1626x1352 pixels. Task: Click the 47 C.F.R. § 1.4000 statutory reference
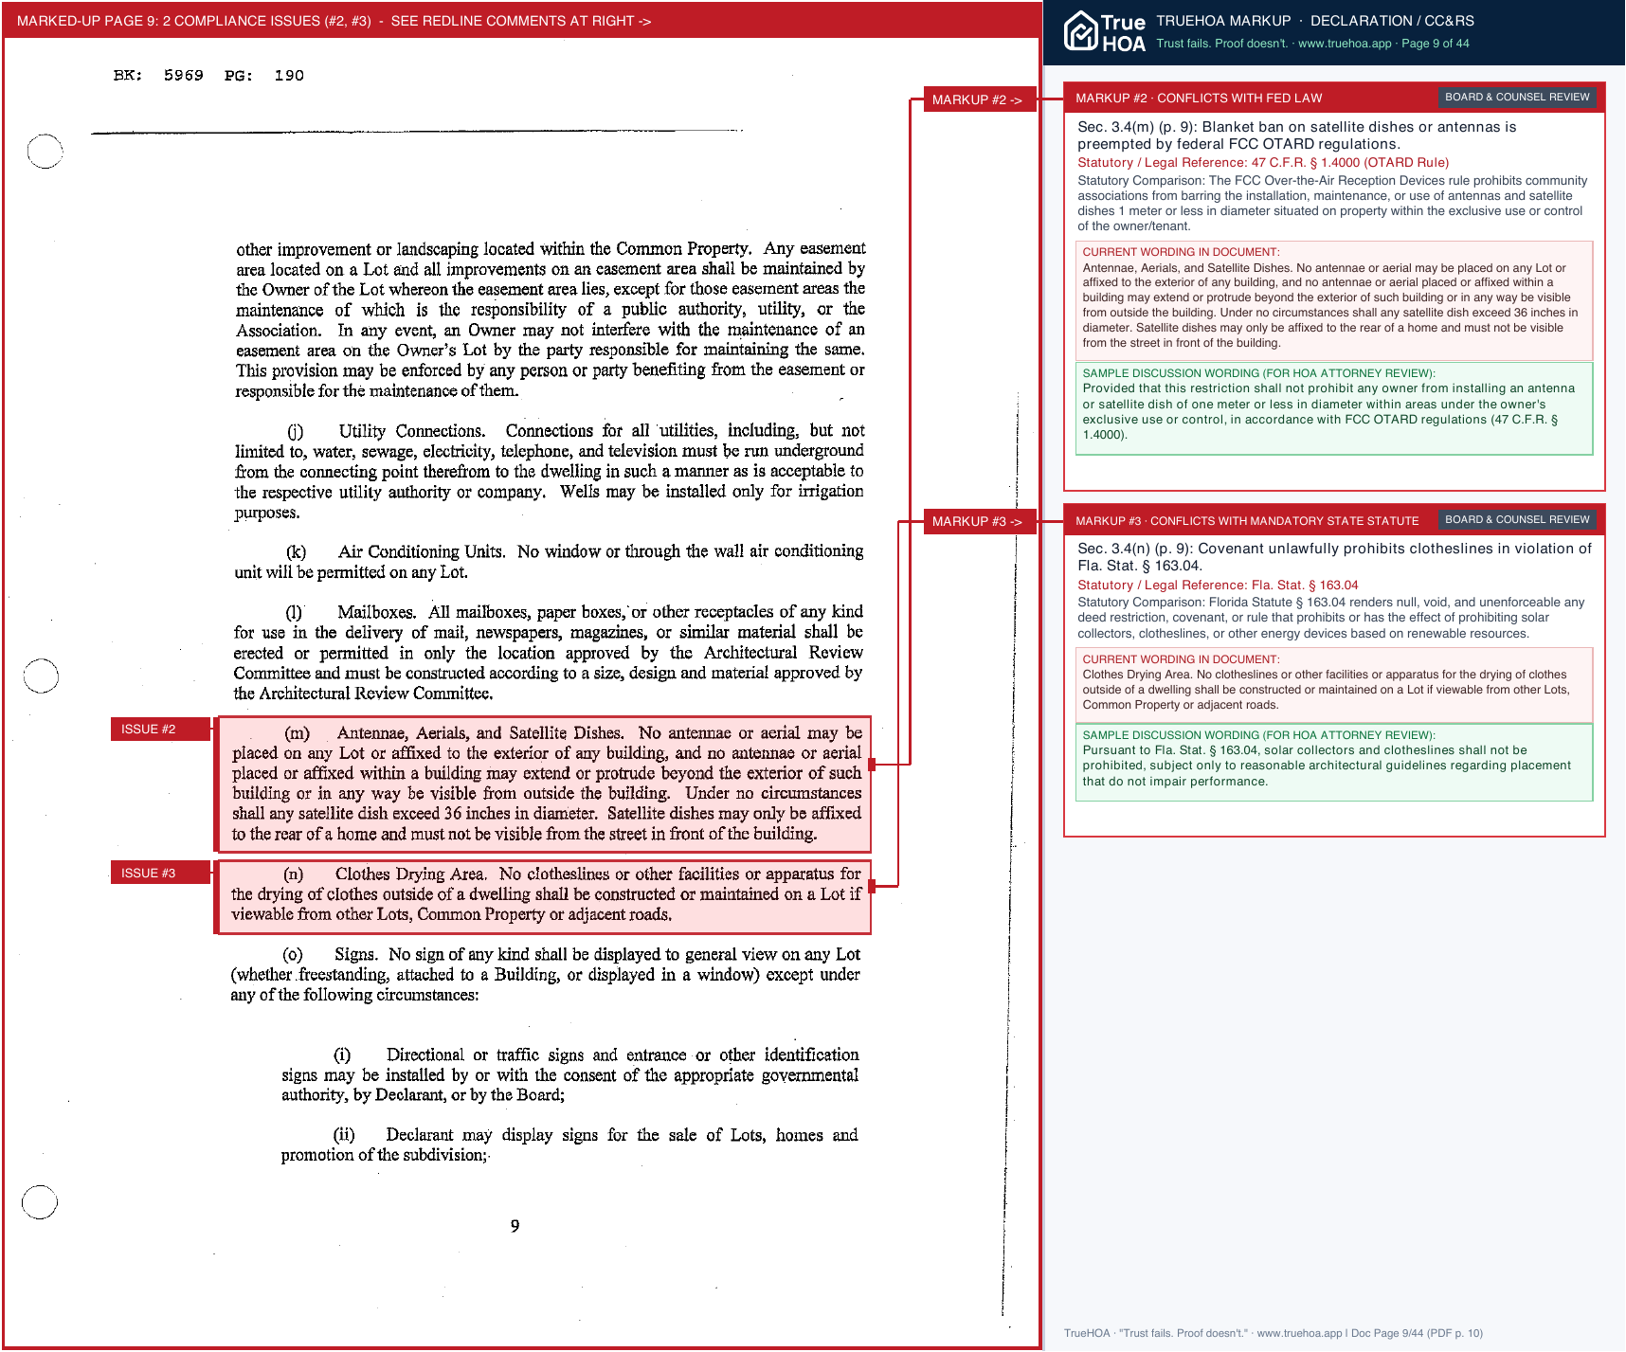pos(1263,162)
